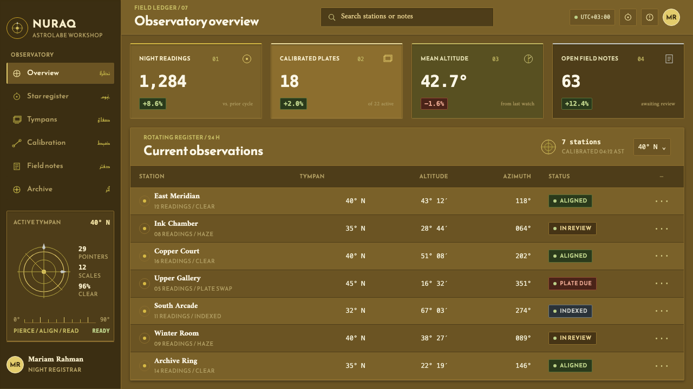Image resolution: width=693 pixels, height=389 pixels.
Task: Select the Winter Room station name
Action: click(176, 333)
